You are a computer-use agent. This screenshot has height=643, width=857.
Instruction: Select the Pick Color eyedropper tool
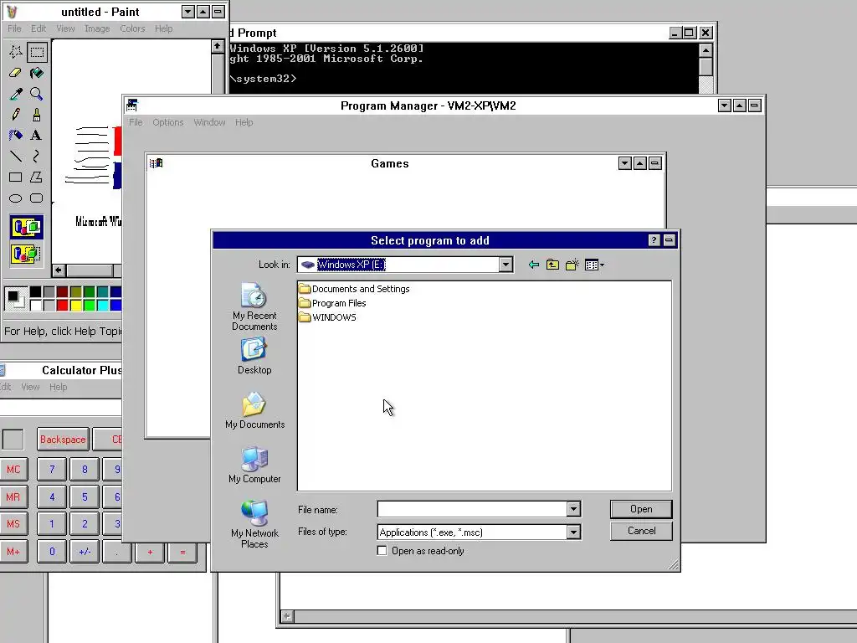pyautogui.click(x=15, y=94)
